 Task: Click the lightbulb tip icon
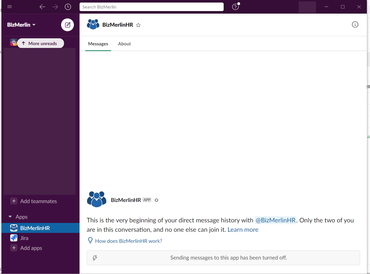90,241
